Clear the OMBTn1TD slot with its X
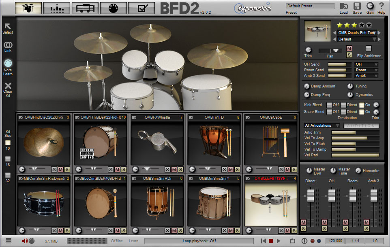 pyautogui.click(x=224, y=170)
